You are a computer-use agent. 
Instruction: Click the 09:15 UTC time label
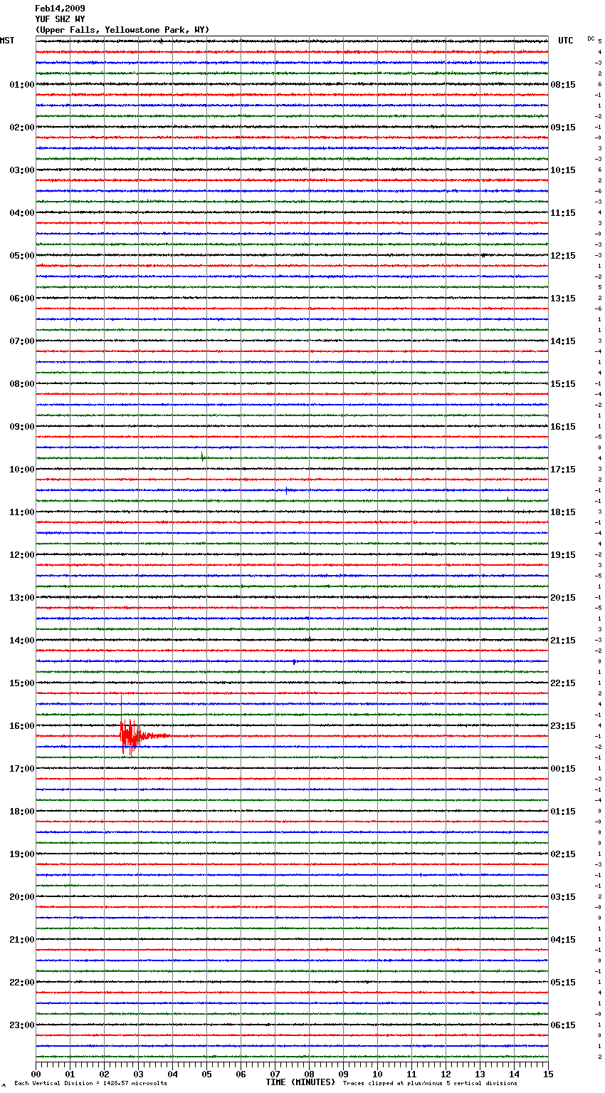click(x=563, y=128)
